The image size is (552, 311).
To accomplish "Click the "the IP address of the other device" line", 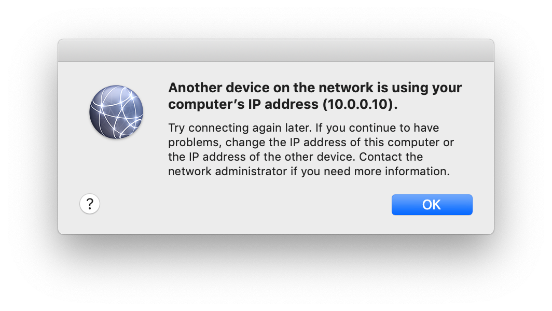I will (261, 157).
